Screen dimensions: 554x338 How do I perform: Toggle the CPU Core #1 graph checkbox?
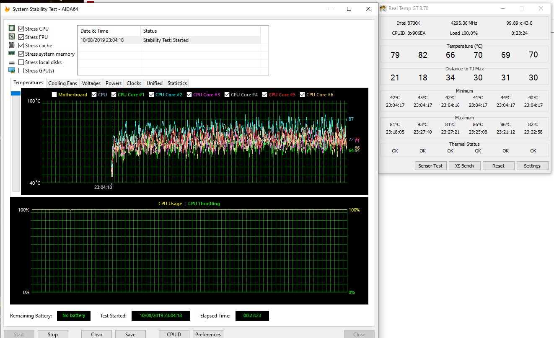[114, 95]
